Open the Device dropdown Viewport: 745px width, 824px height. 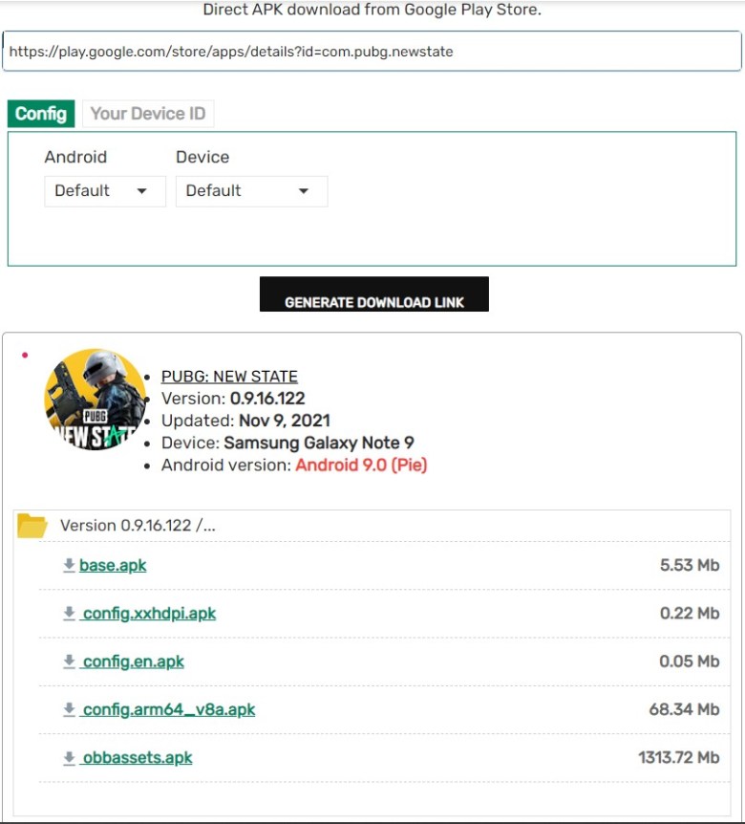coord(251,191)
